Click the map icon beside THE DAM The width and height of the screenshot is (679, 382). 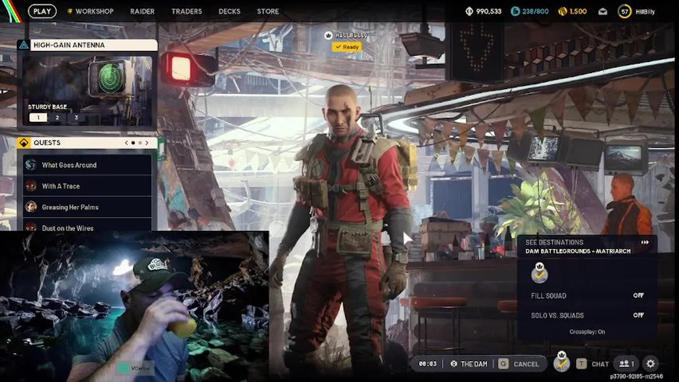(454, 364)
